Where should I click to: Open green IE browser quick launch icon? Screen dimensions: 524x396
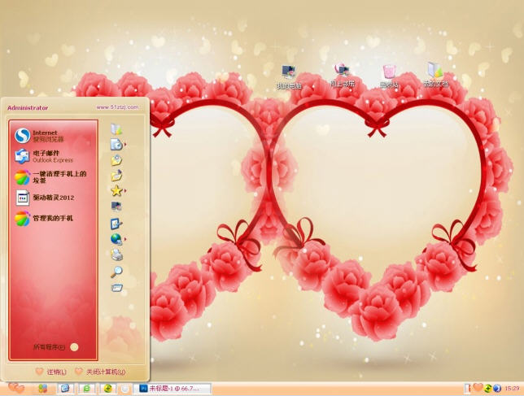(86, 389)
